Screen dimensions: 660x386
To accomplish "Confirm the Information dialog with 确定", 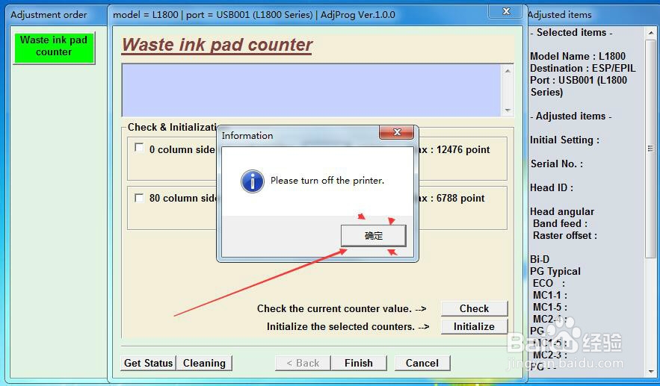I will 374,235.
